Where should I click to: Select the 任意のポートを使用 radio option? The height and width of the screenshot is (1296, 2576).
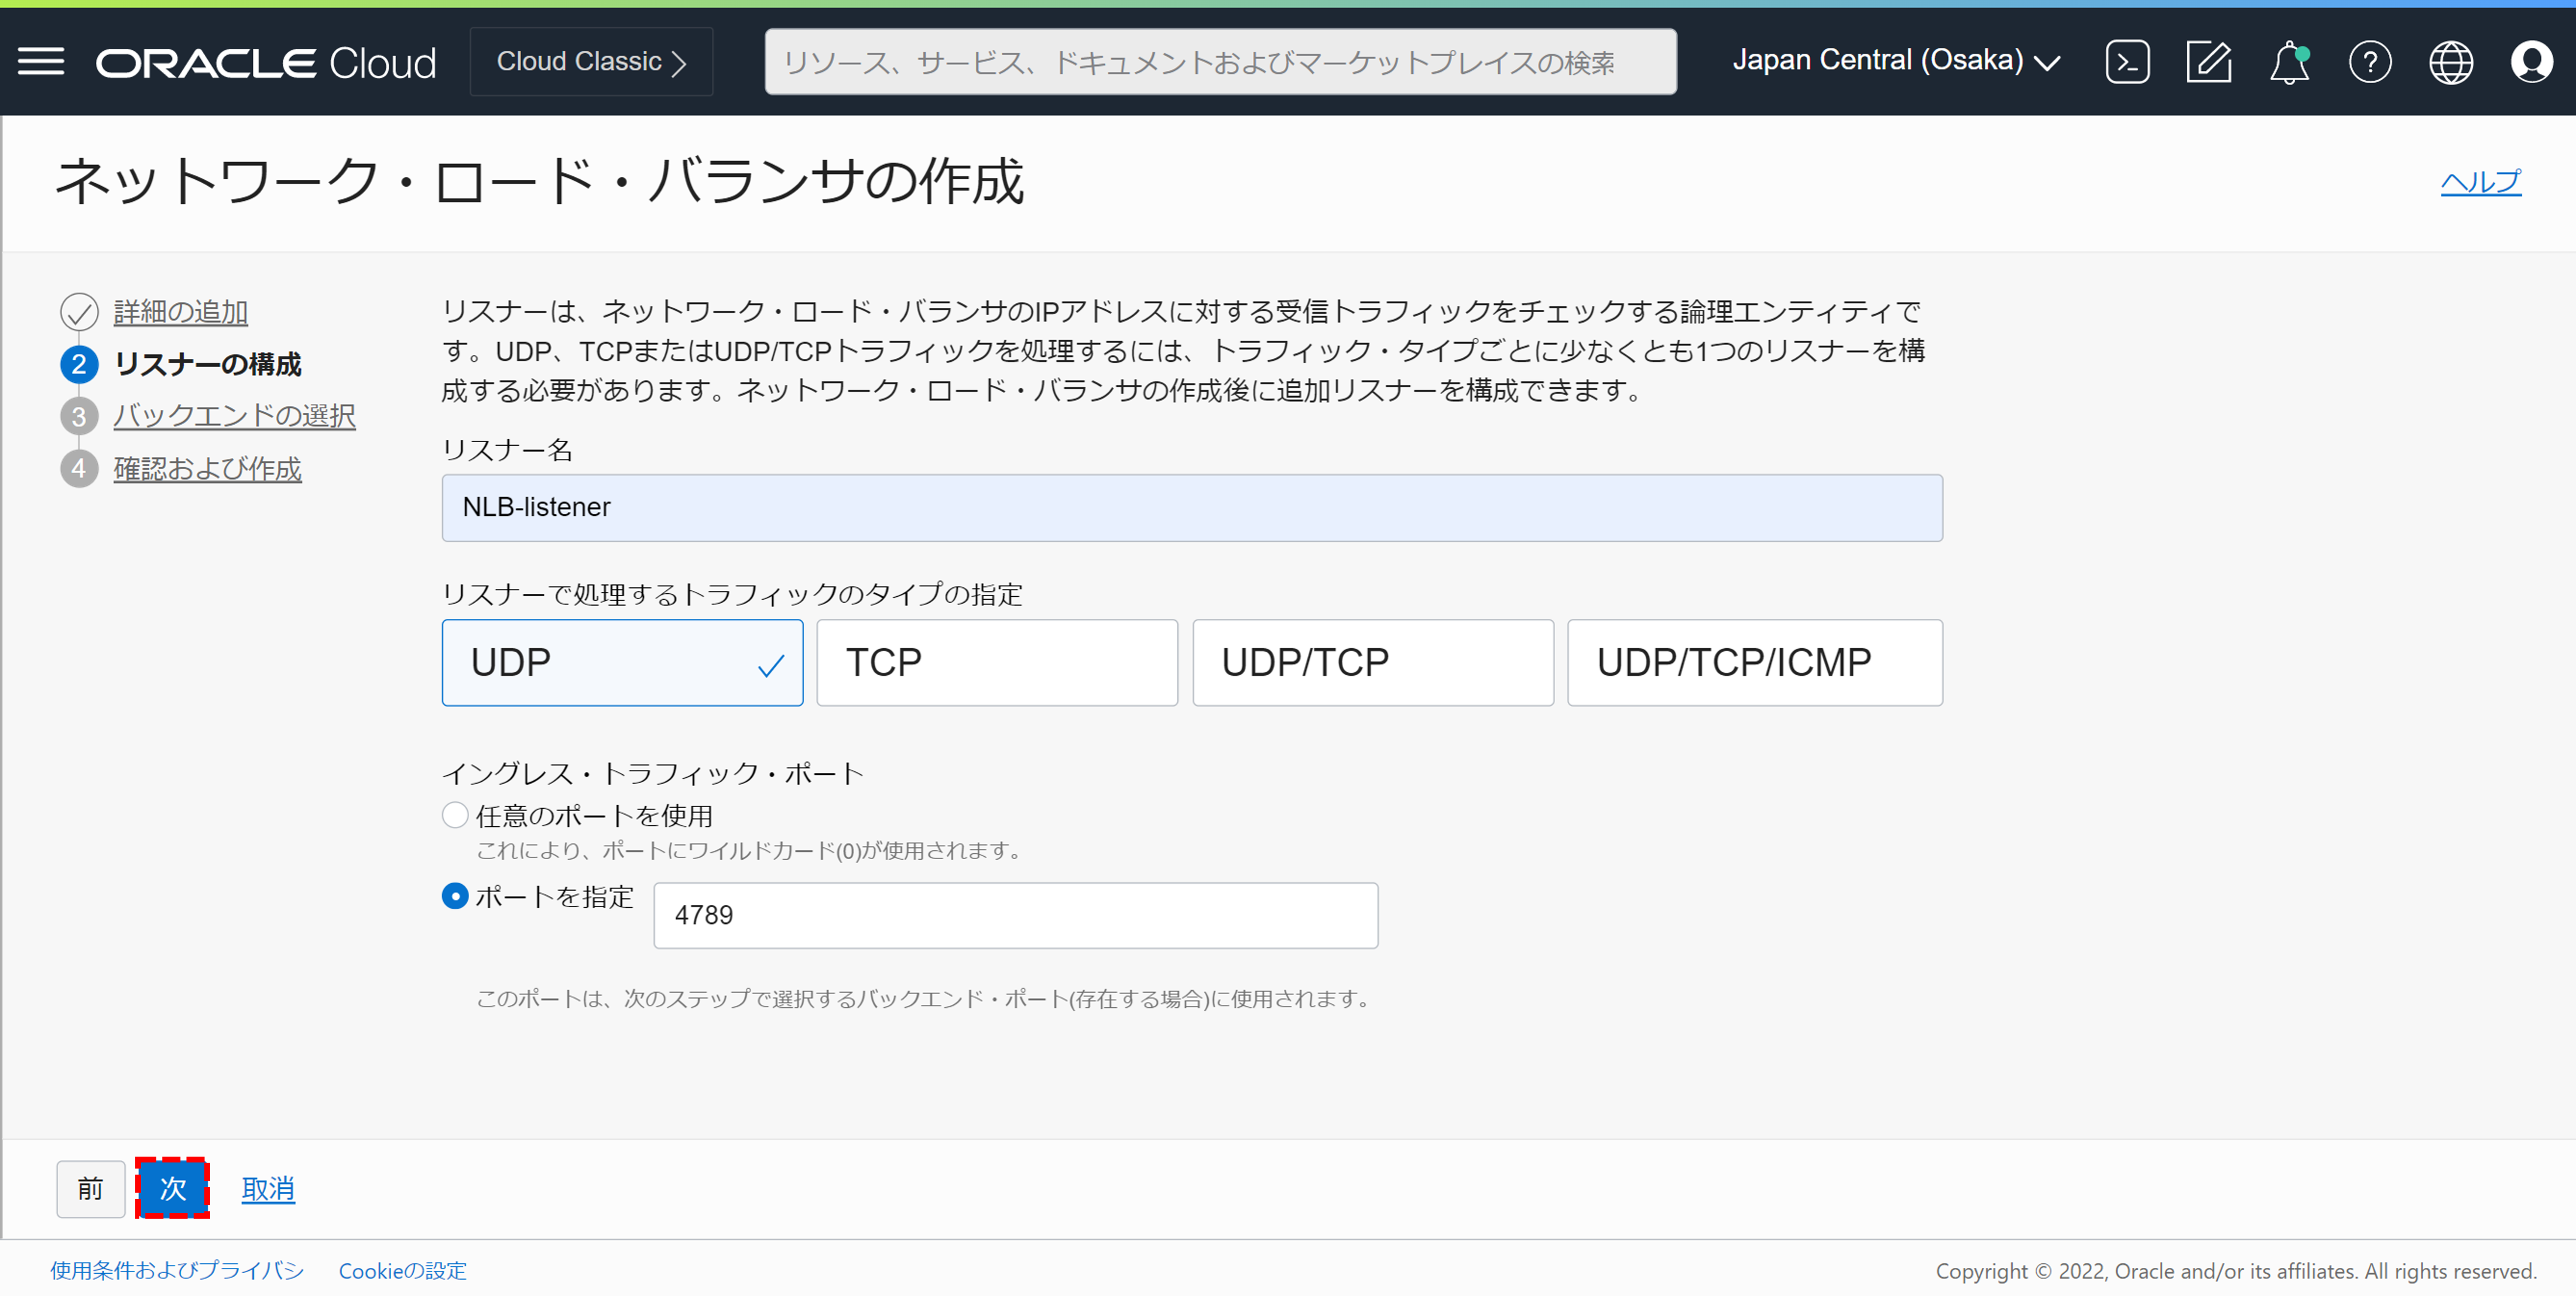point(455,815)
